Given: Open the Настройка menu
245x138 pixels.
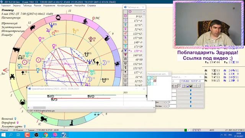Looking at the screenshot, I should click(80, 5).
